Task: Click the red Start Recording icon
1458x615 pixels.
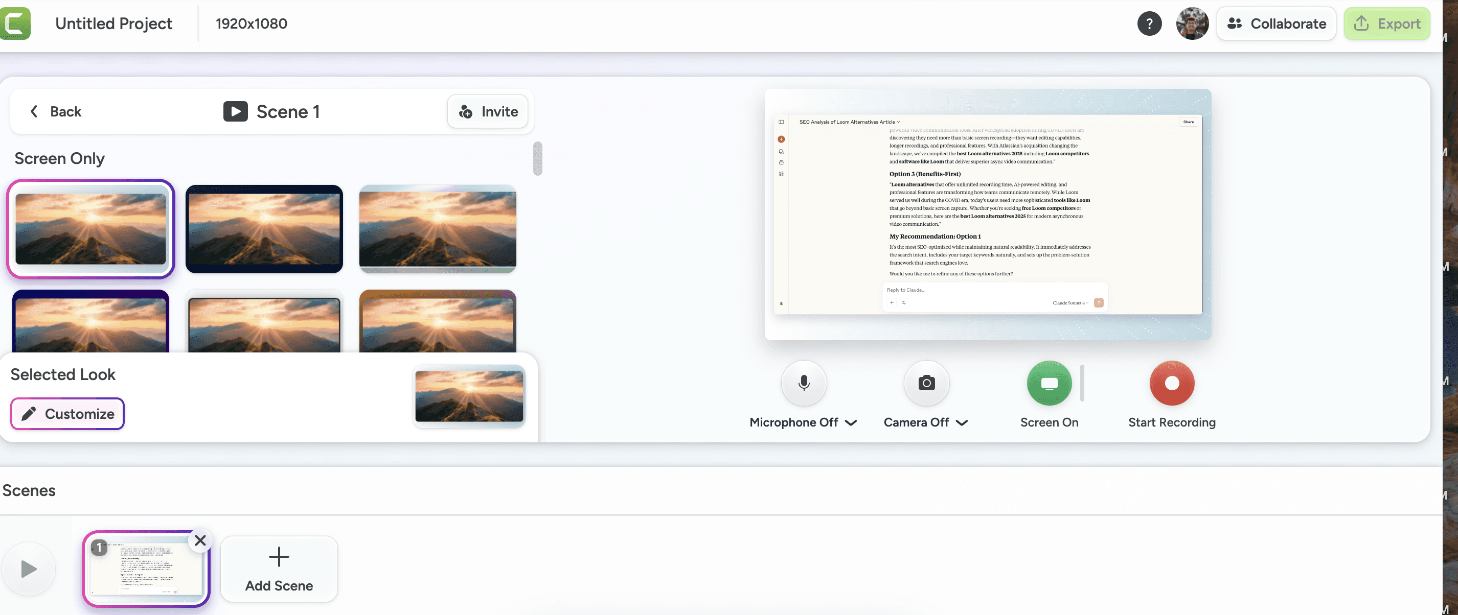Action: [x=1171, y=383]
